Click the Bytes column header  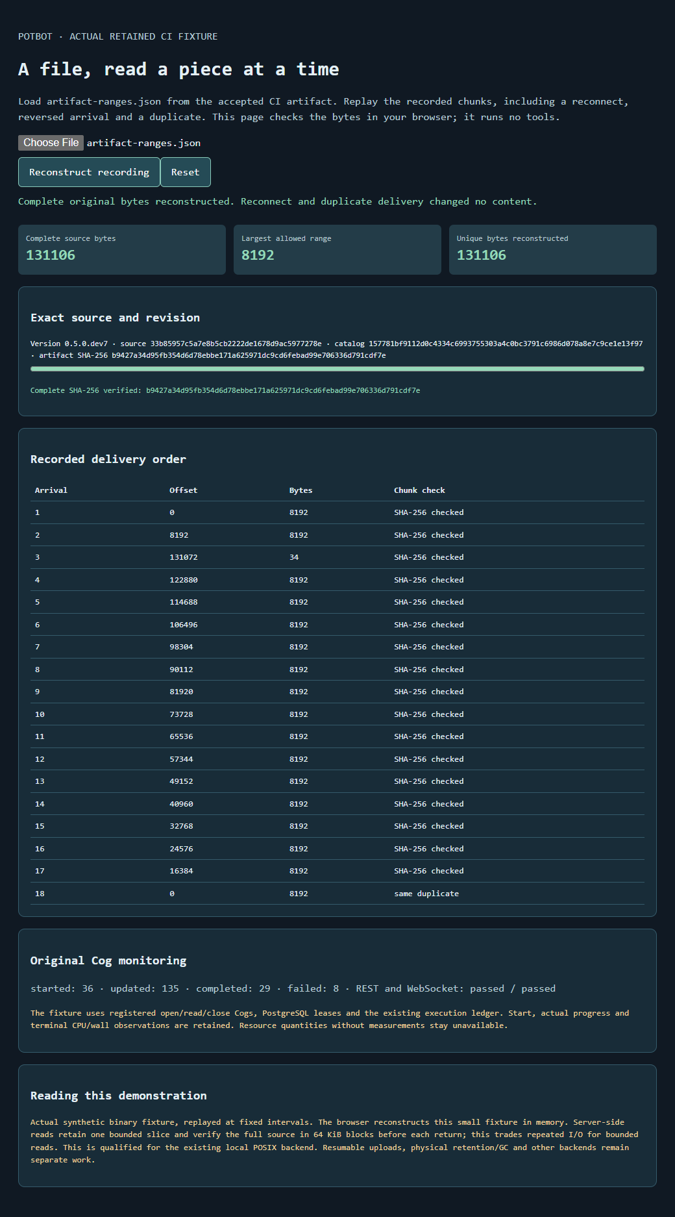pyautogui.click(x=301, y=490)
